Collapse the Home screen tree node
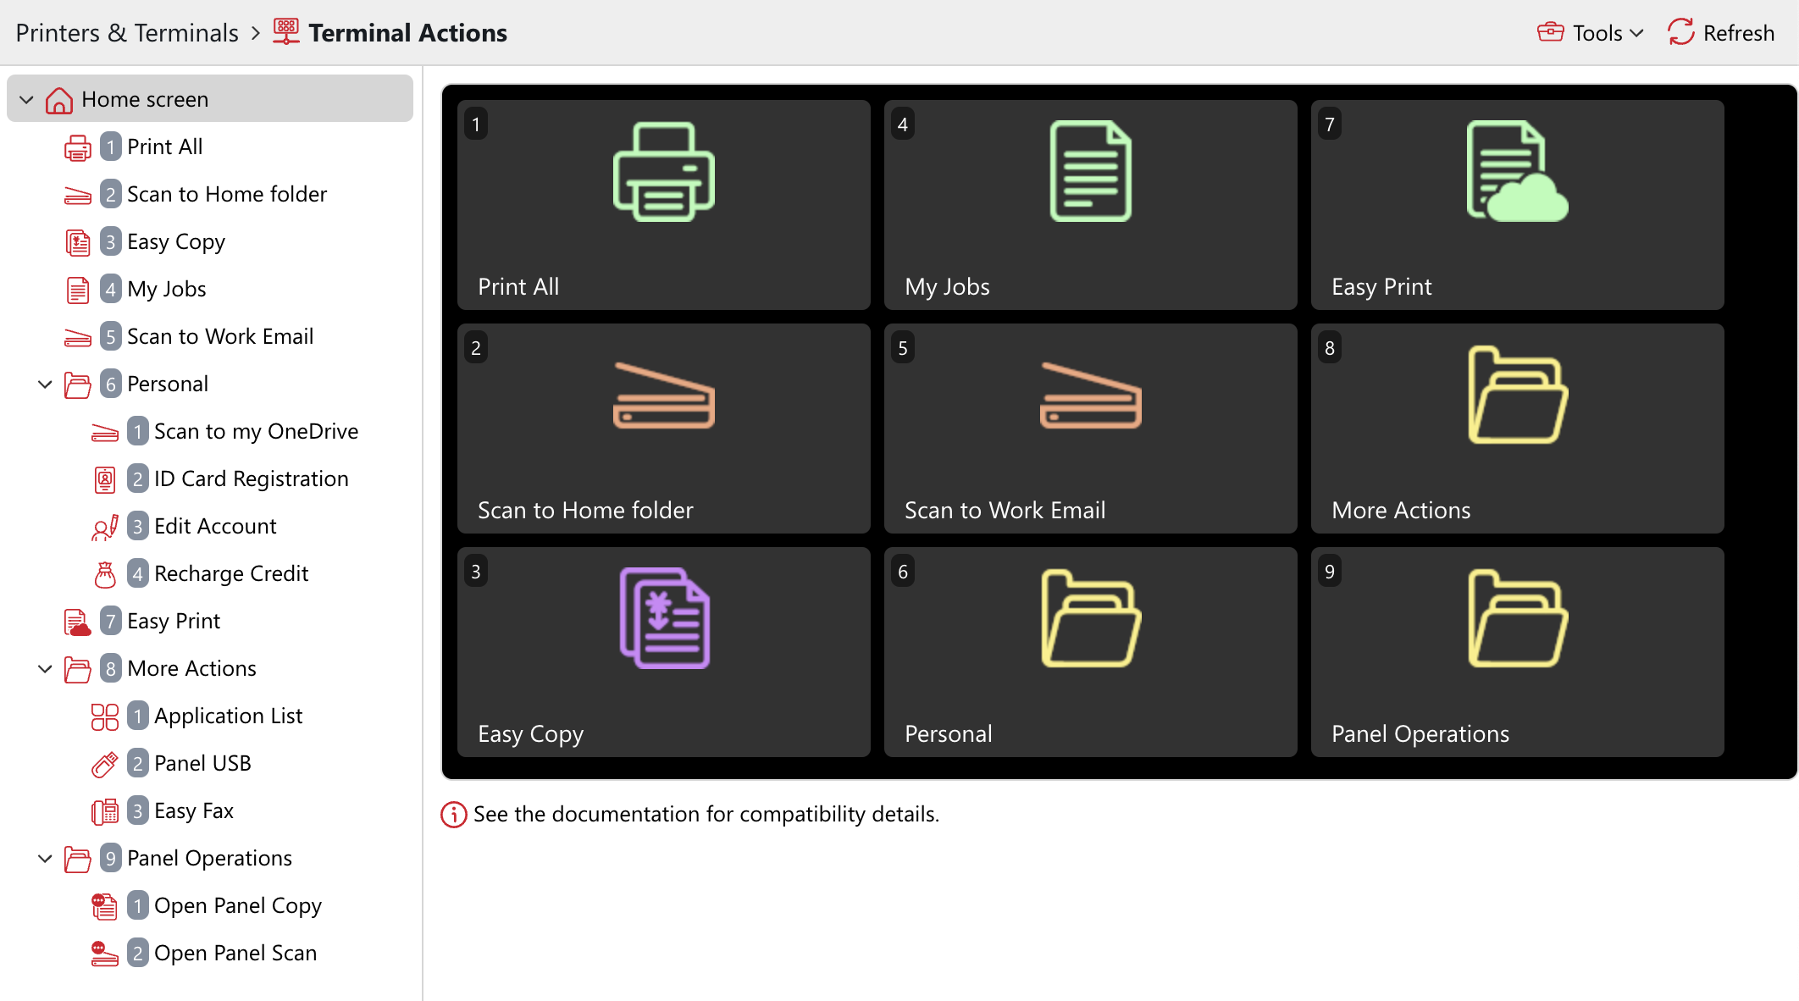 tap(26, 99)
